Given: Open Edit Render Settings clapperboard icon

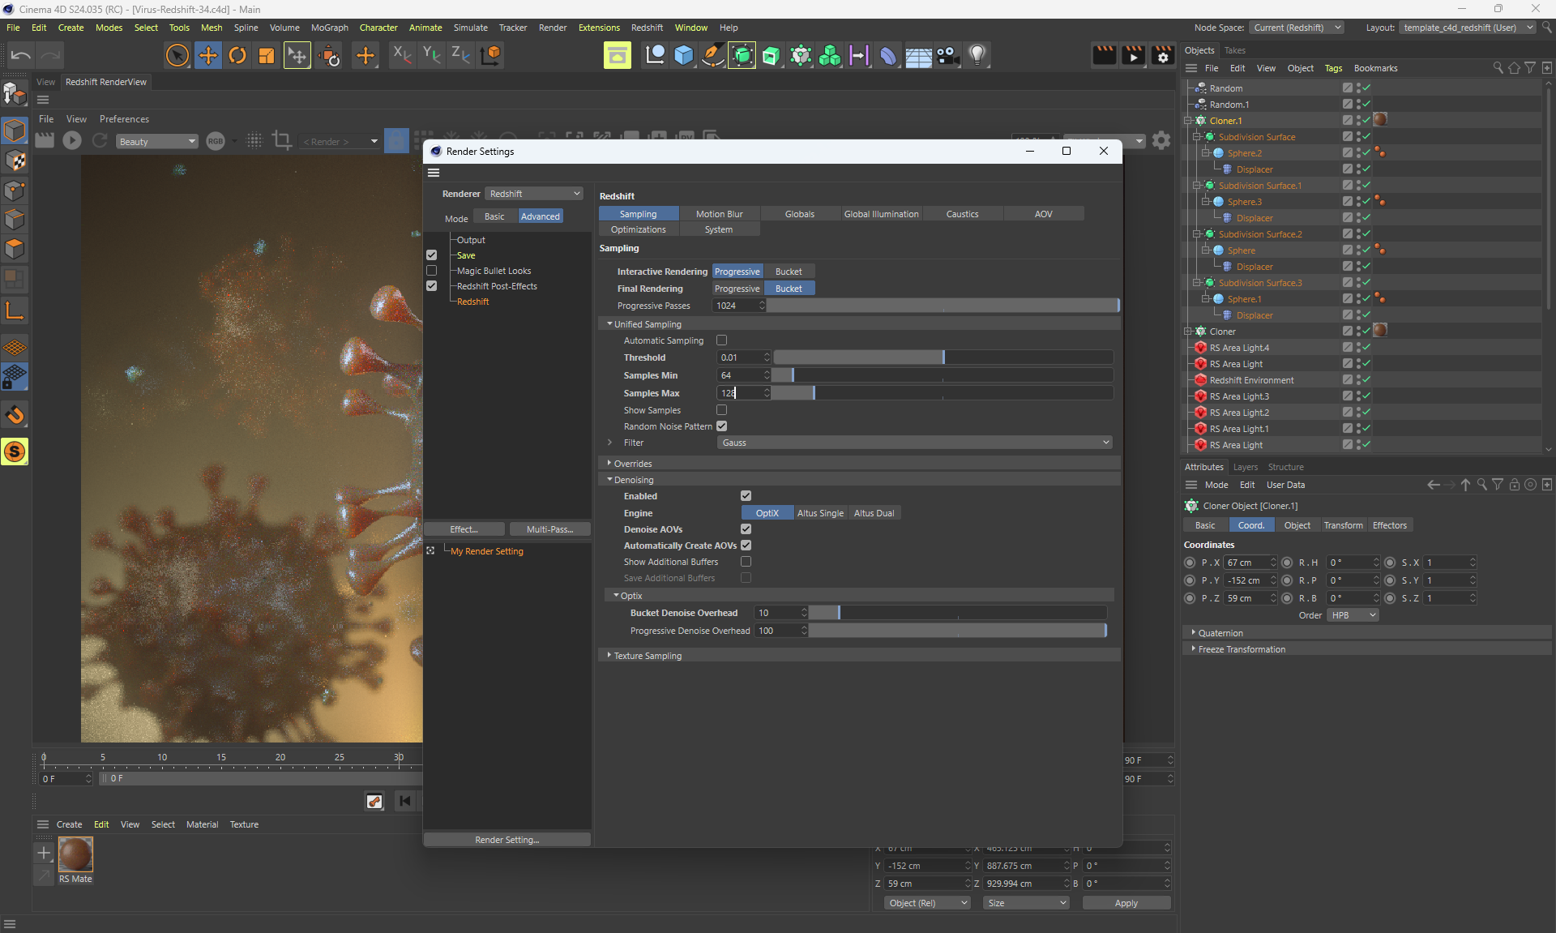Looking at the screenshot, I should pyautogui.click(x=1163, y=55).
